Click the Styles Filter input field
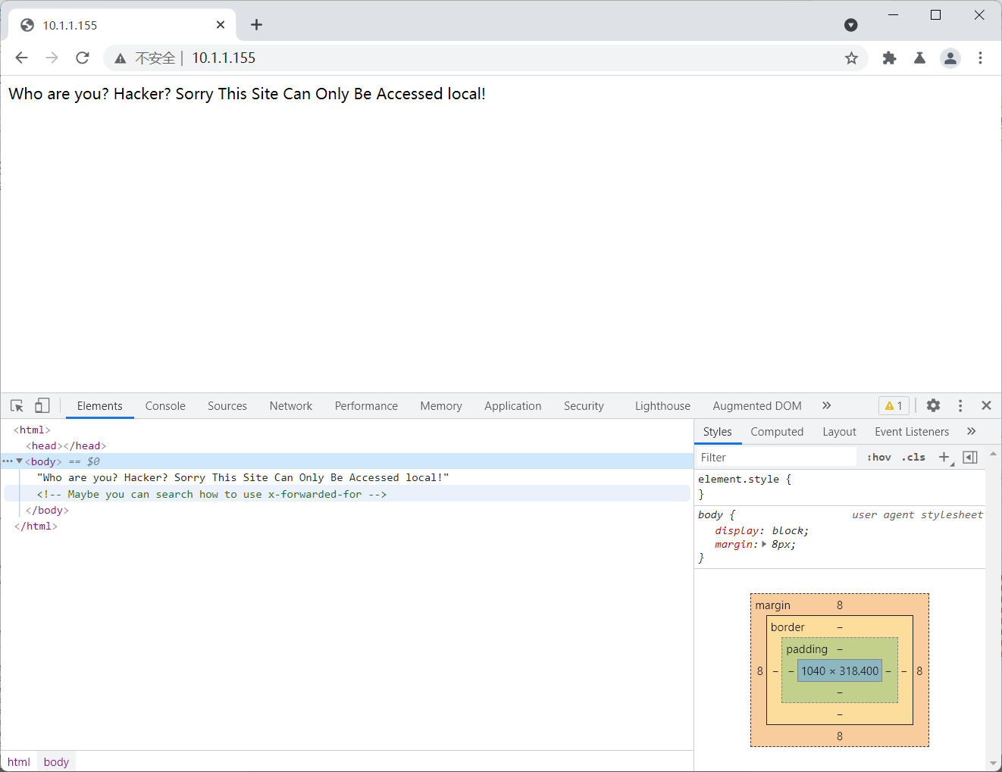The height and width of the screenshot is (772, 1002). 777,457
